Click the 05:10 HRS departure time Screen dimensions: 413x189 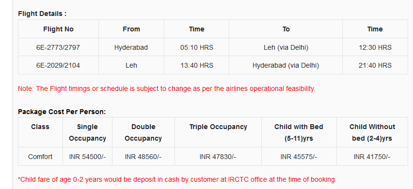coord(196,47)
